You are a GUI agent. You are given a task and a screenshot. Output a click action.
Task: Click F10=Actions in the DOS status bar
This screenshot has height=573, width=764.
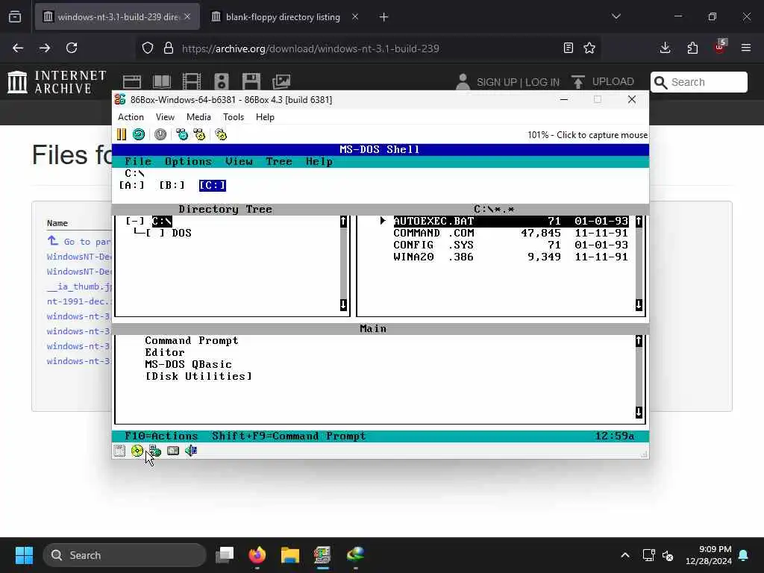click(161, 436)
